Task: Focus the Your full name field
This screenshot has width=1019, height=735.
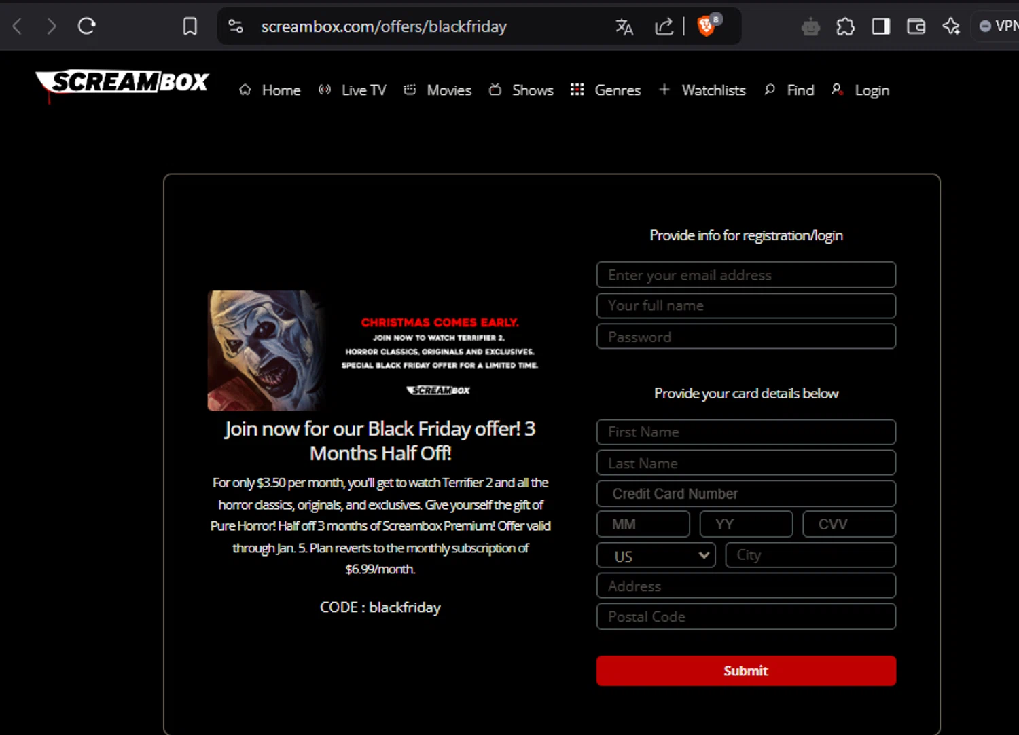Action: pos(746,305)
